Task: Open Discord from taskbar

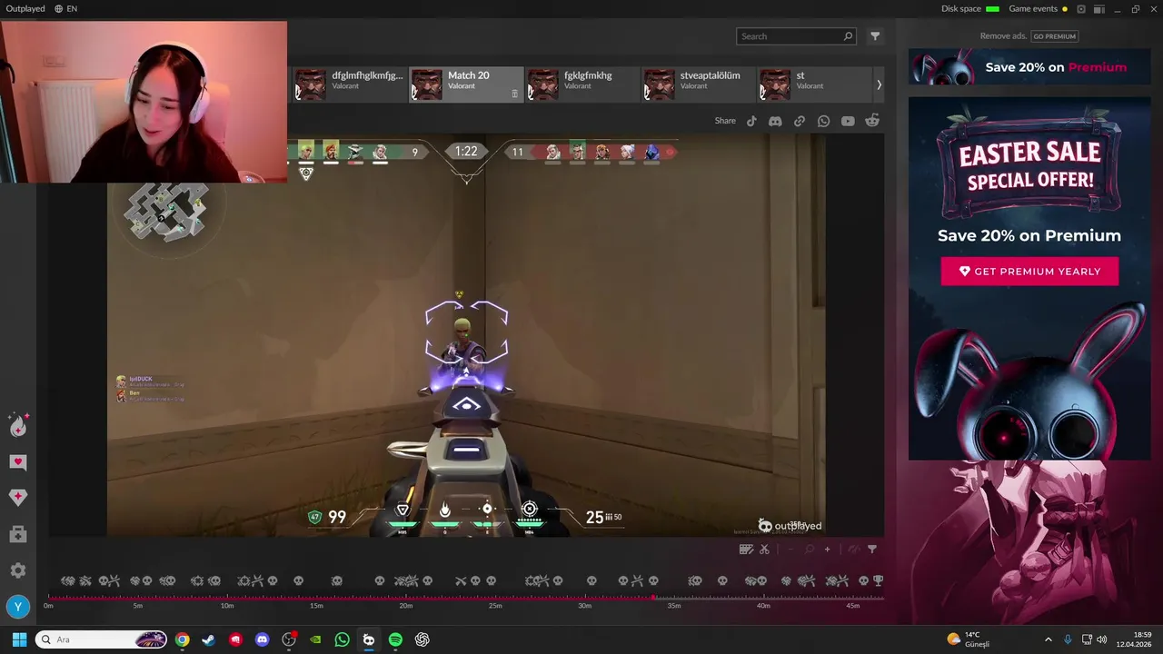Action: tap(262, 639)
